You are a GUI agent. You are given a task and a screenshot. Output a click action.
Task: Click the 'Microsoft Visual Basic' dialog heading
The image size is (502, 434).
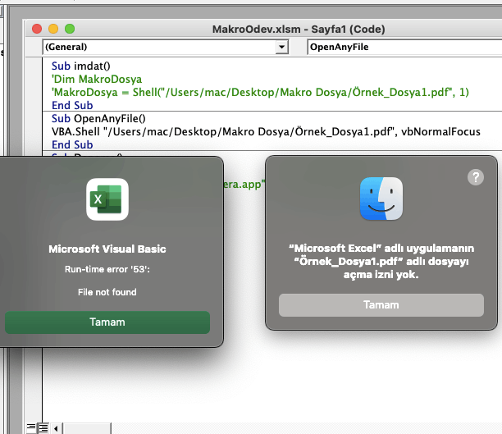point(107,249)
